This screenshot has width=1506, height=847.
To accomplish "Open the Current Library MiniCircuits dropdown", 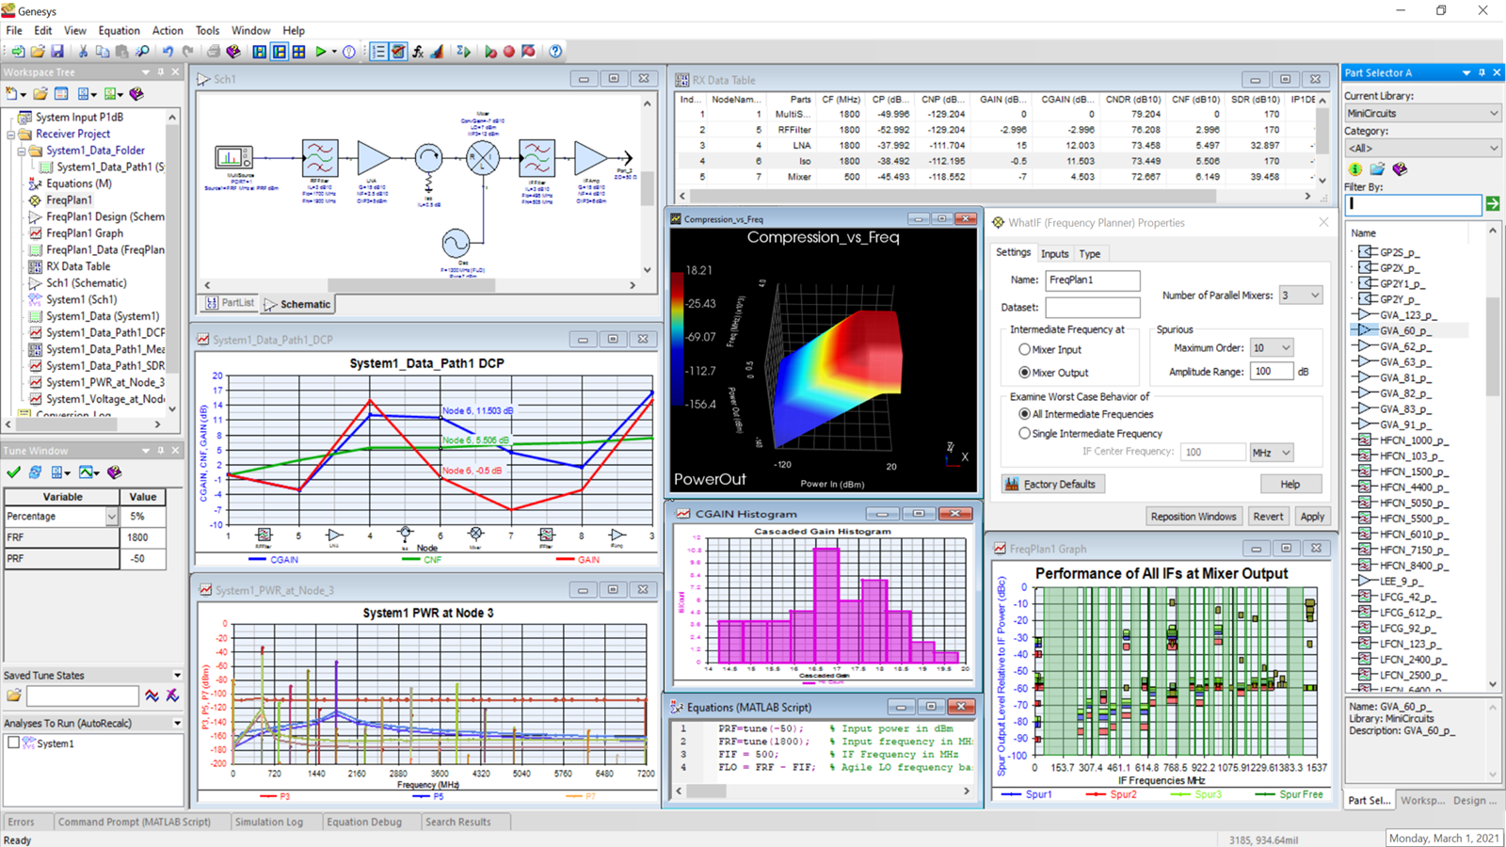I will point(1421,113).
